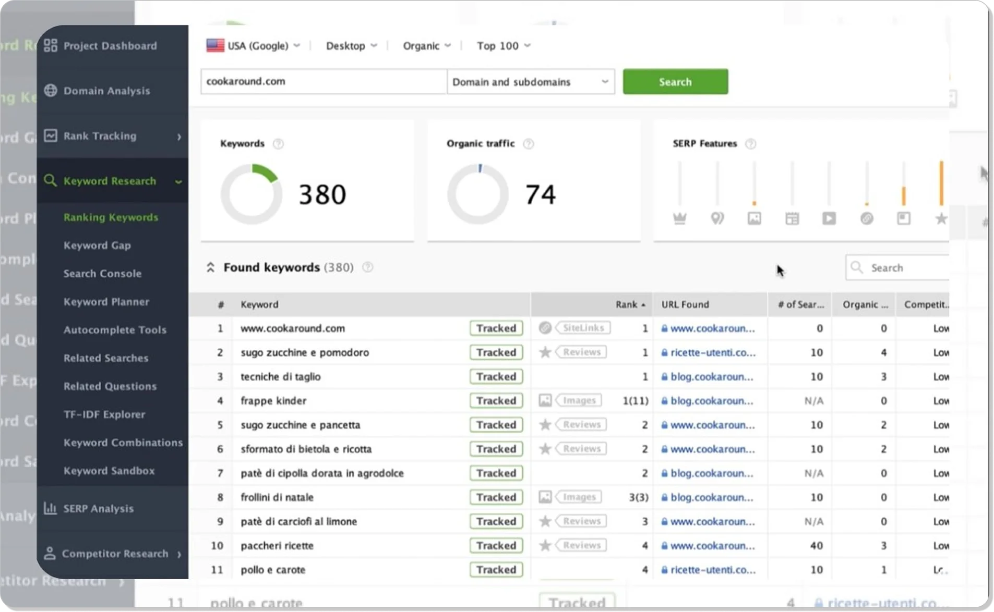This screenshot has height=612, width=994.
Task: Click the SERP Analysis chart icon
Action: pyautogui.click(x=50, y=508)
